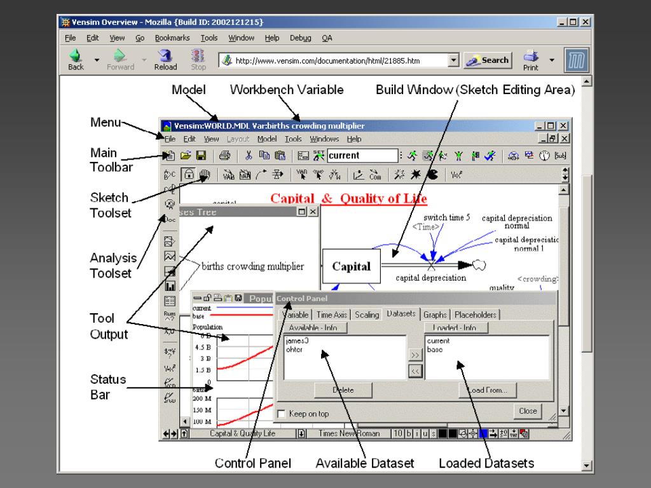Open Times New Roman font selector
The width and height of the screenshot is (651, 488).
[x=349, y=433]
